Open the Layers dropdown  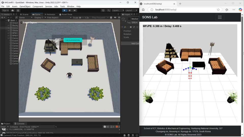click(118, 10)
